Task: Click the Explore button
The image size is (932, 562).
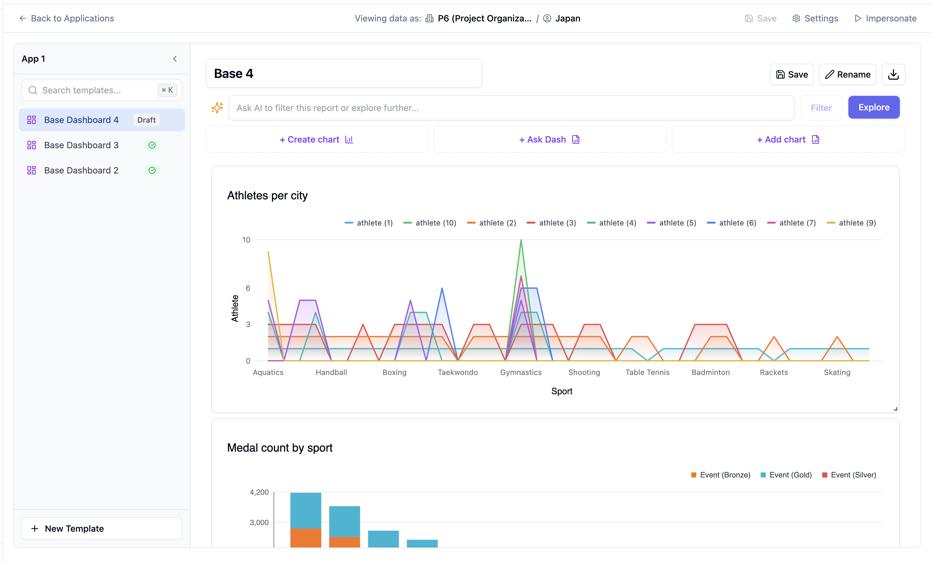Action: pos(874,108)
